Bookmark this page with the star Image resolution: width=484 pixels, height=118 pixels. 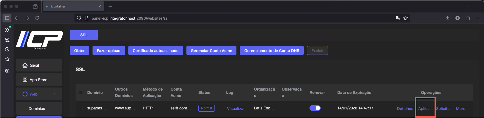pyautogui.click(x=406, y=18)
